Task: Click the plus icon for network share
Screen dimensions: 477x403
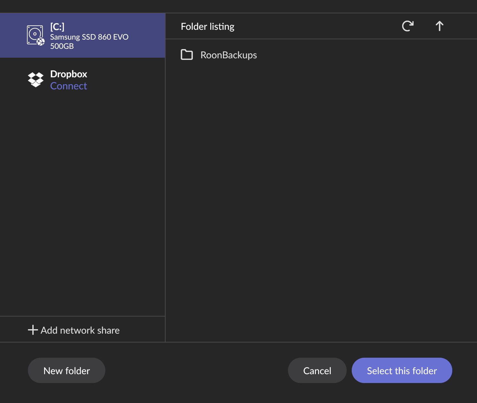Action: pyautogui.click(x=33, y=330)
